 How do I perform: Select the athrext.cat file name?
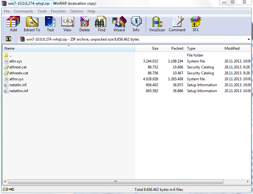18,67
